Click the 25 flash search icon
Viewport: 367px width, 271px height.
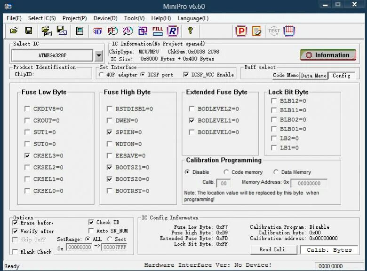click(x=128, y=31)
